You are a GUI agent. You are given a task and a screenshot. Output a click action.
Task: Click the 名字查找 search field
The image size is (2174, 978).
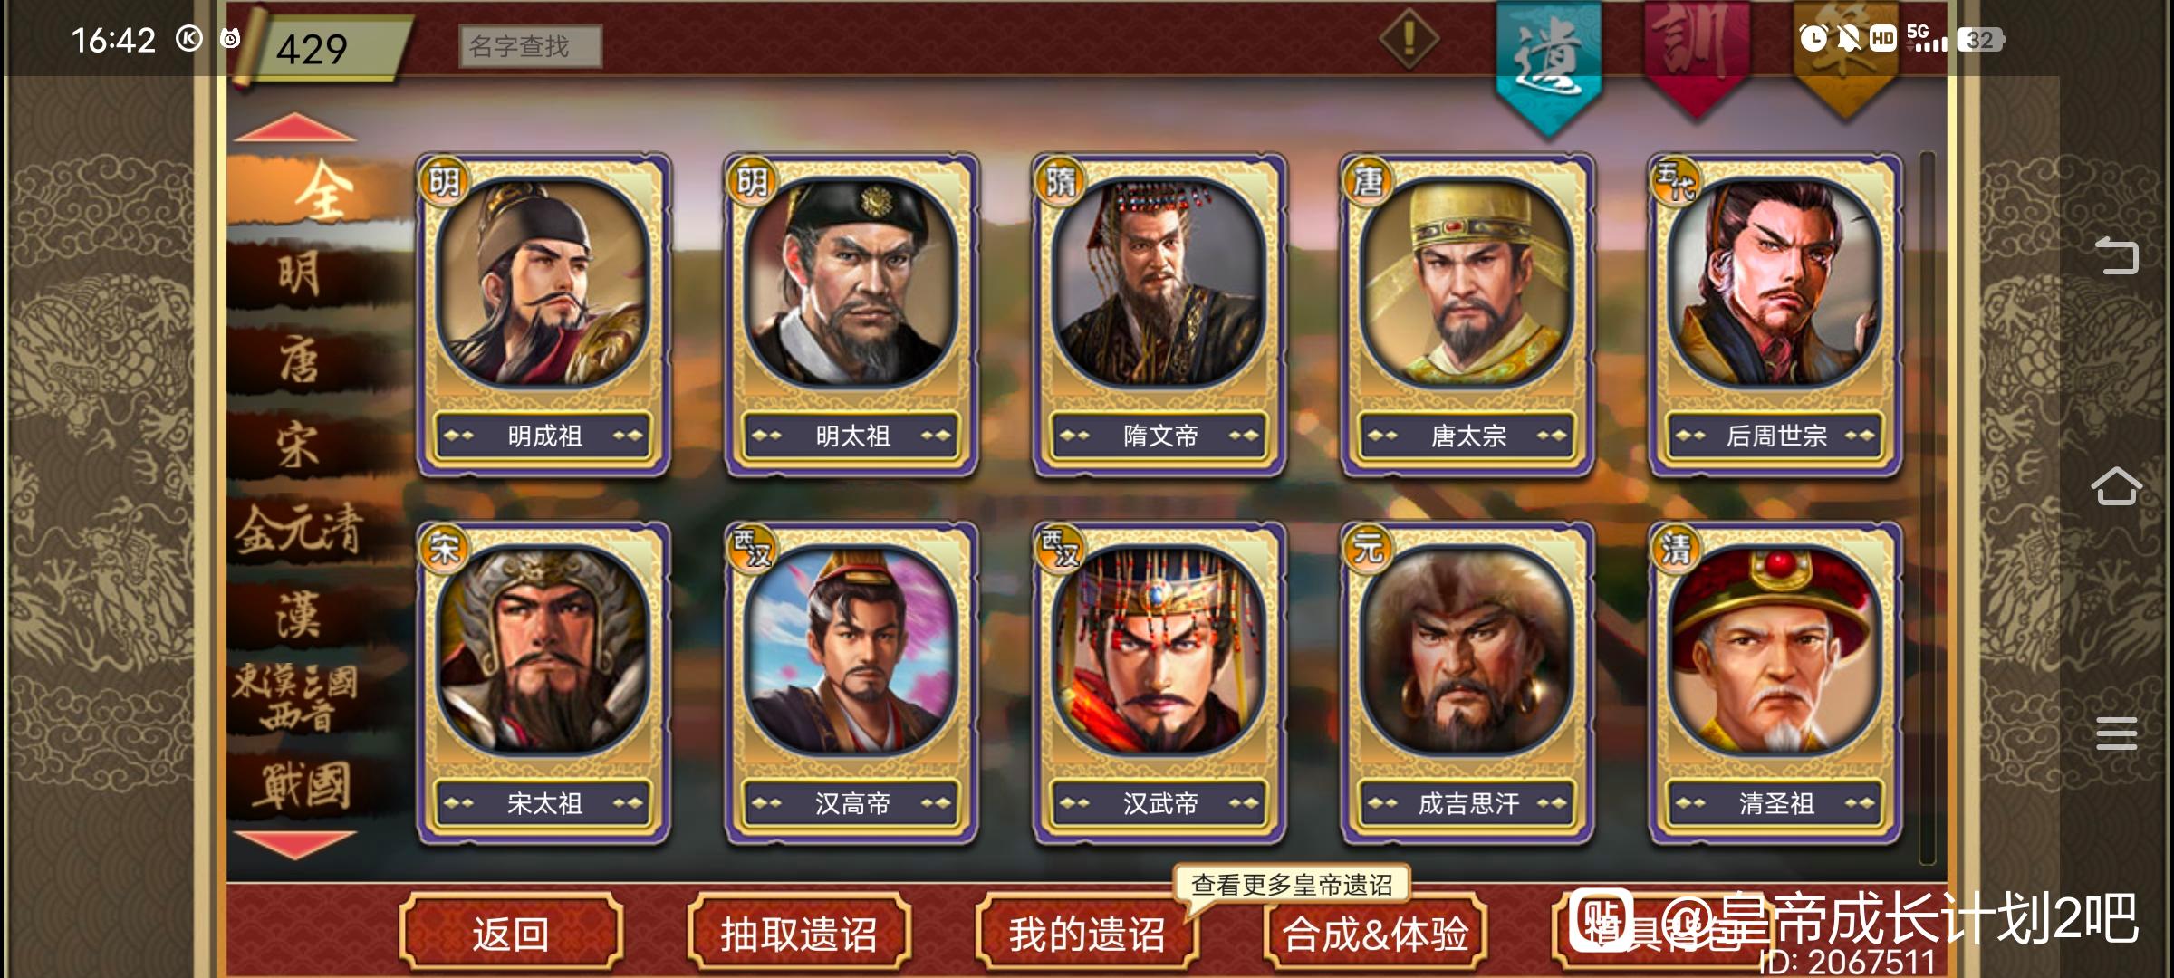tap(530, 45)
